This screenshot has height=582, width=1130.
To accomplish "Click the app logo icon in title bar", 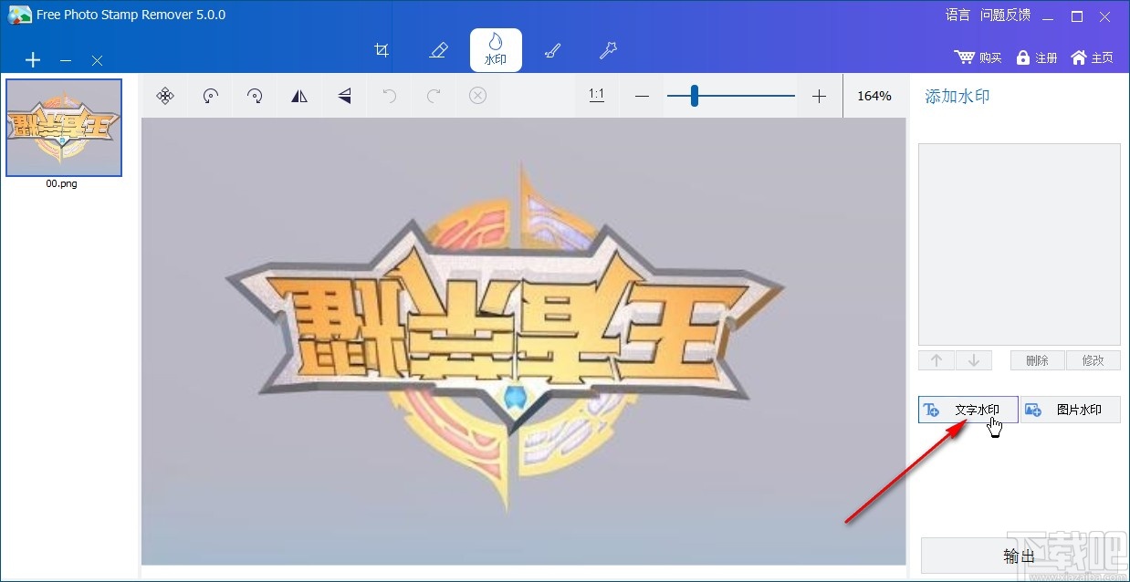I will tap(19, 15).
